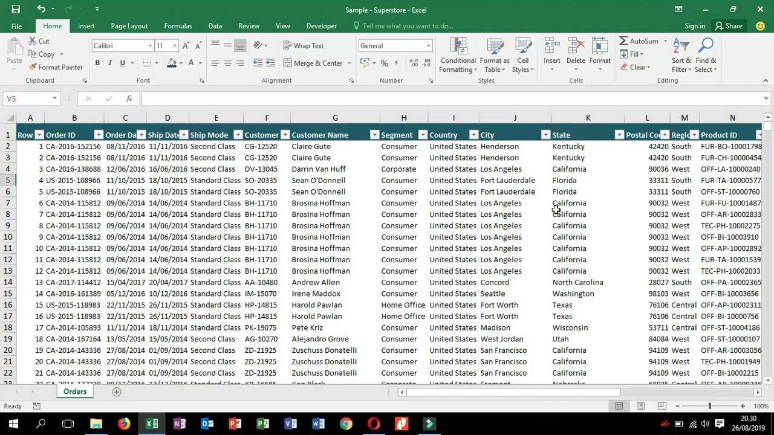Screen dimensions: 774x435
Task: Switch to the Page Layout tab
Action: tap(129, 26)
